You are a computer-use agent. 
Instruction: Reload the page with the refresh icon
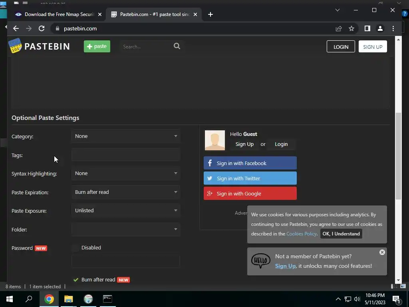[42, 28]
